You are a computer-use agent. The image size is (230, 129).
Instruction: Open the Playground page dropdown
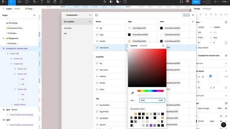coord(30,9)
